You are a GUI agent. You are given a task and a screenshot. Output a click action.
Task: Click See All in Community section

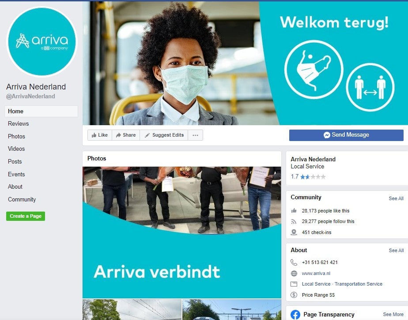[396, 198]
